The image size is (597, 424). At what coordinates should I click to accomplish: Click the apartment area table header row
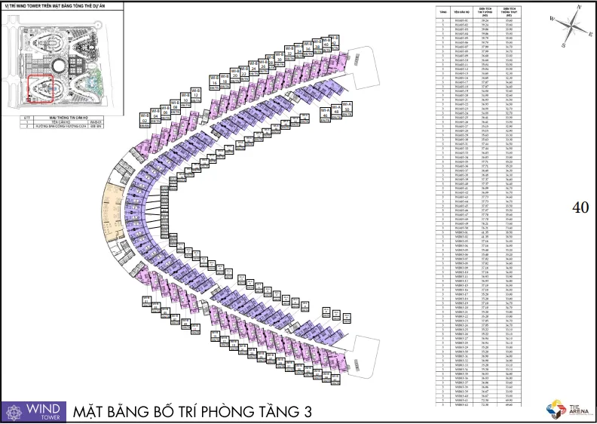(x=479, y=12)
